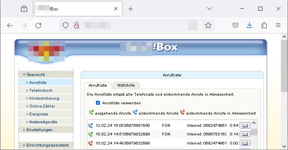Click incoming call icon on 12.02.24 row
288x150 pixels.
[90, 126]
